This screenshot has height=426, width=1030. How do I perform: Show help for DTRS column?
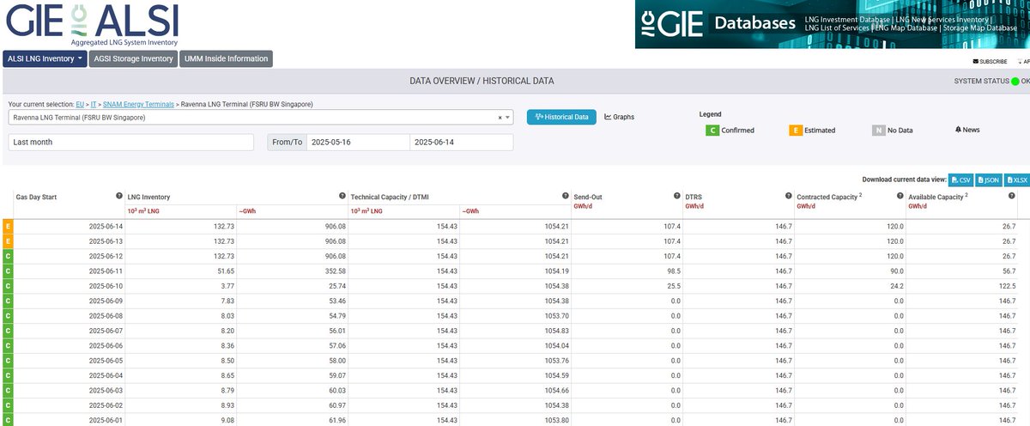(789, 196)
